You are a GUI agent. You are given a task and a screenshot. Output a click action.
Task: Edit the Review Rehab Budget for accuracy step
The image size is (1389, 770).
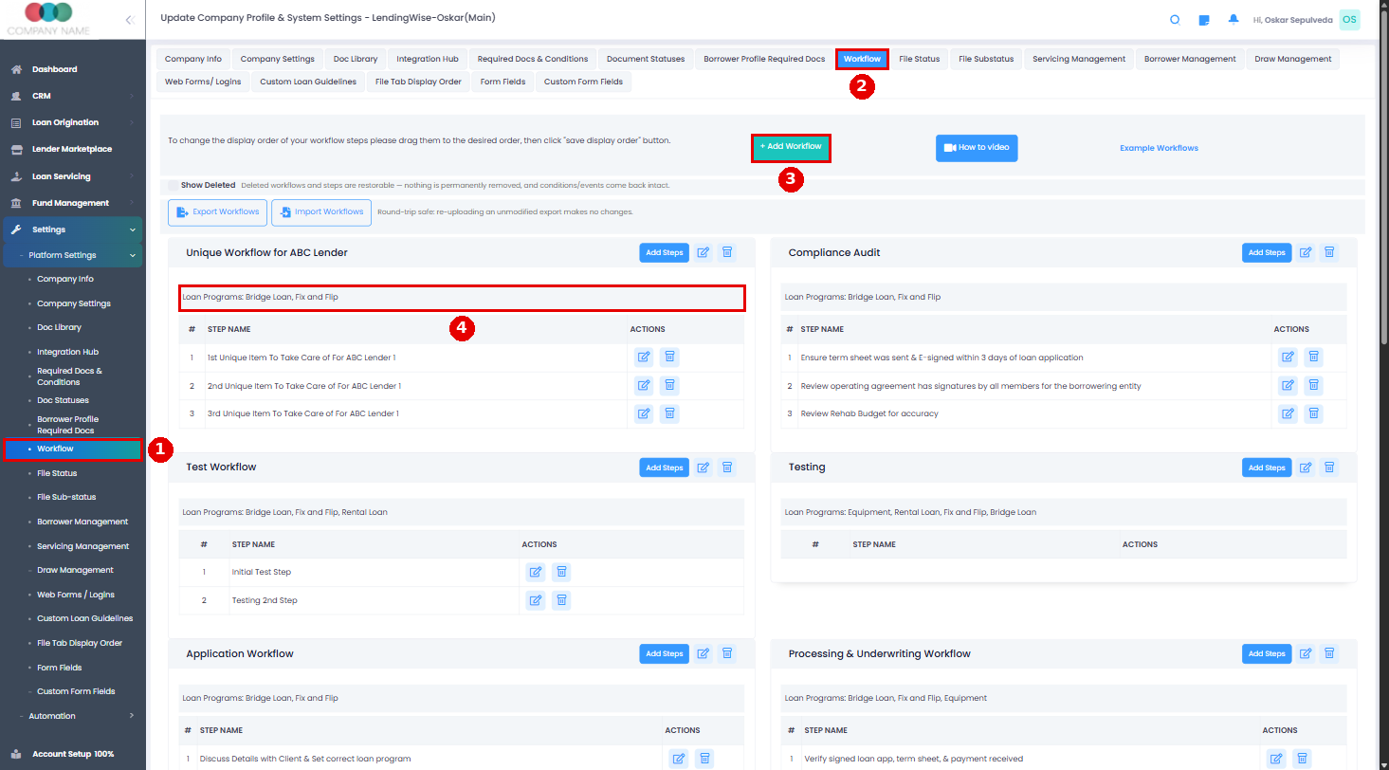(1288, 413)
